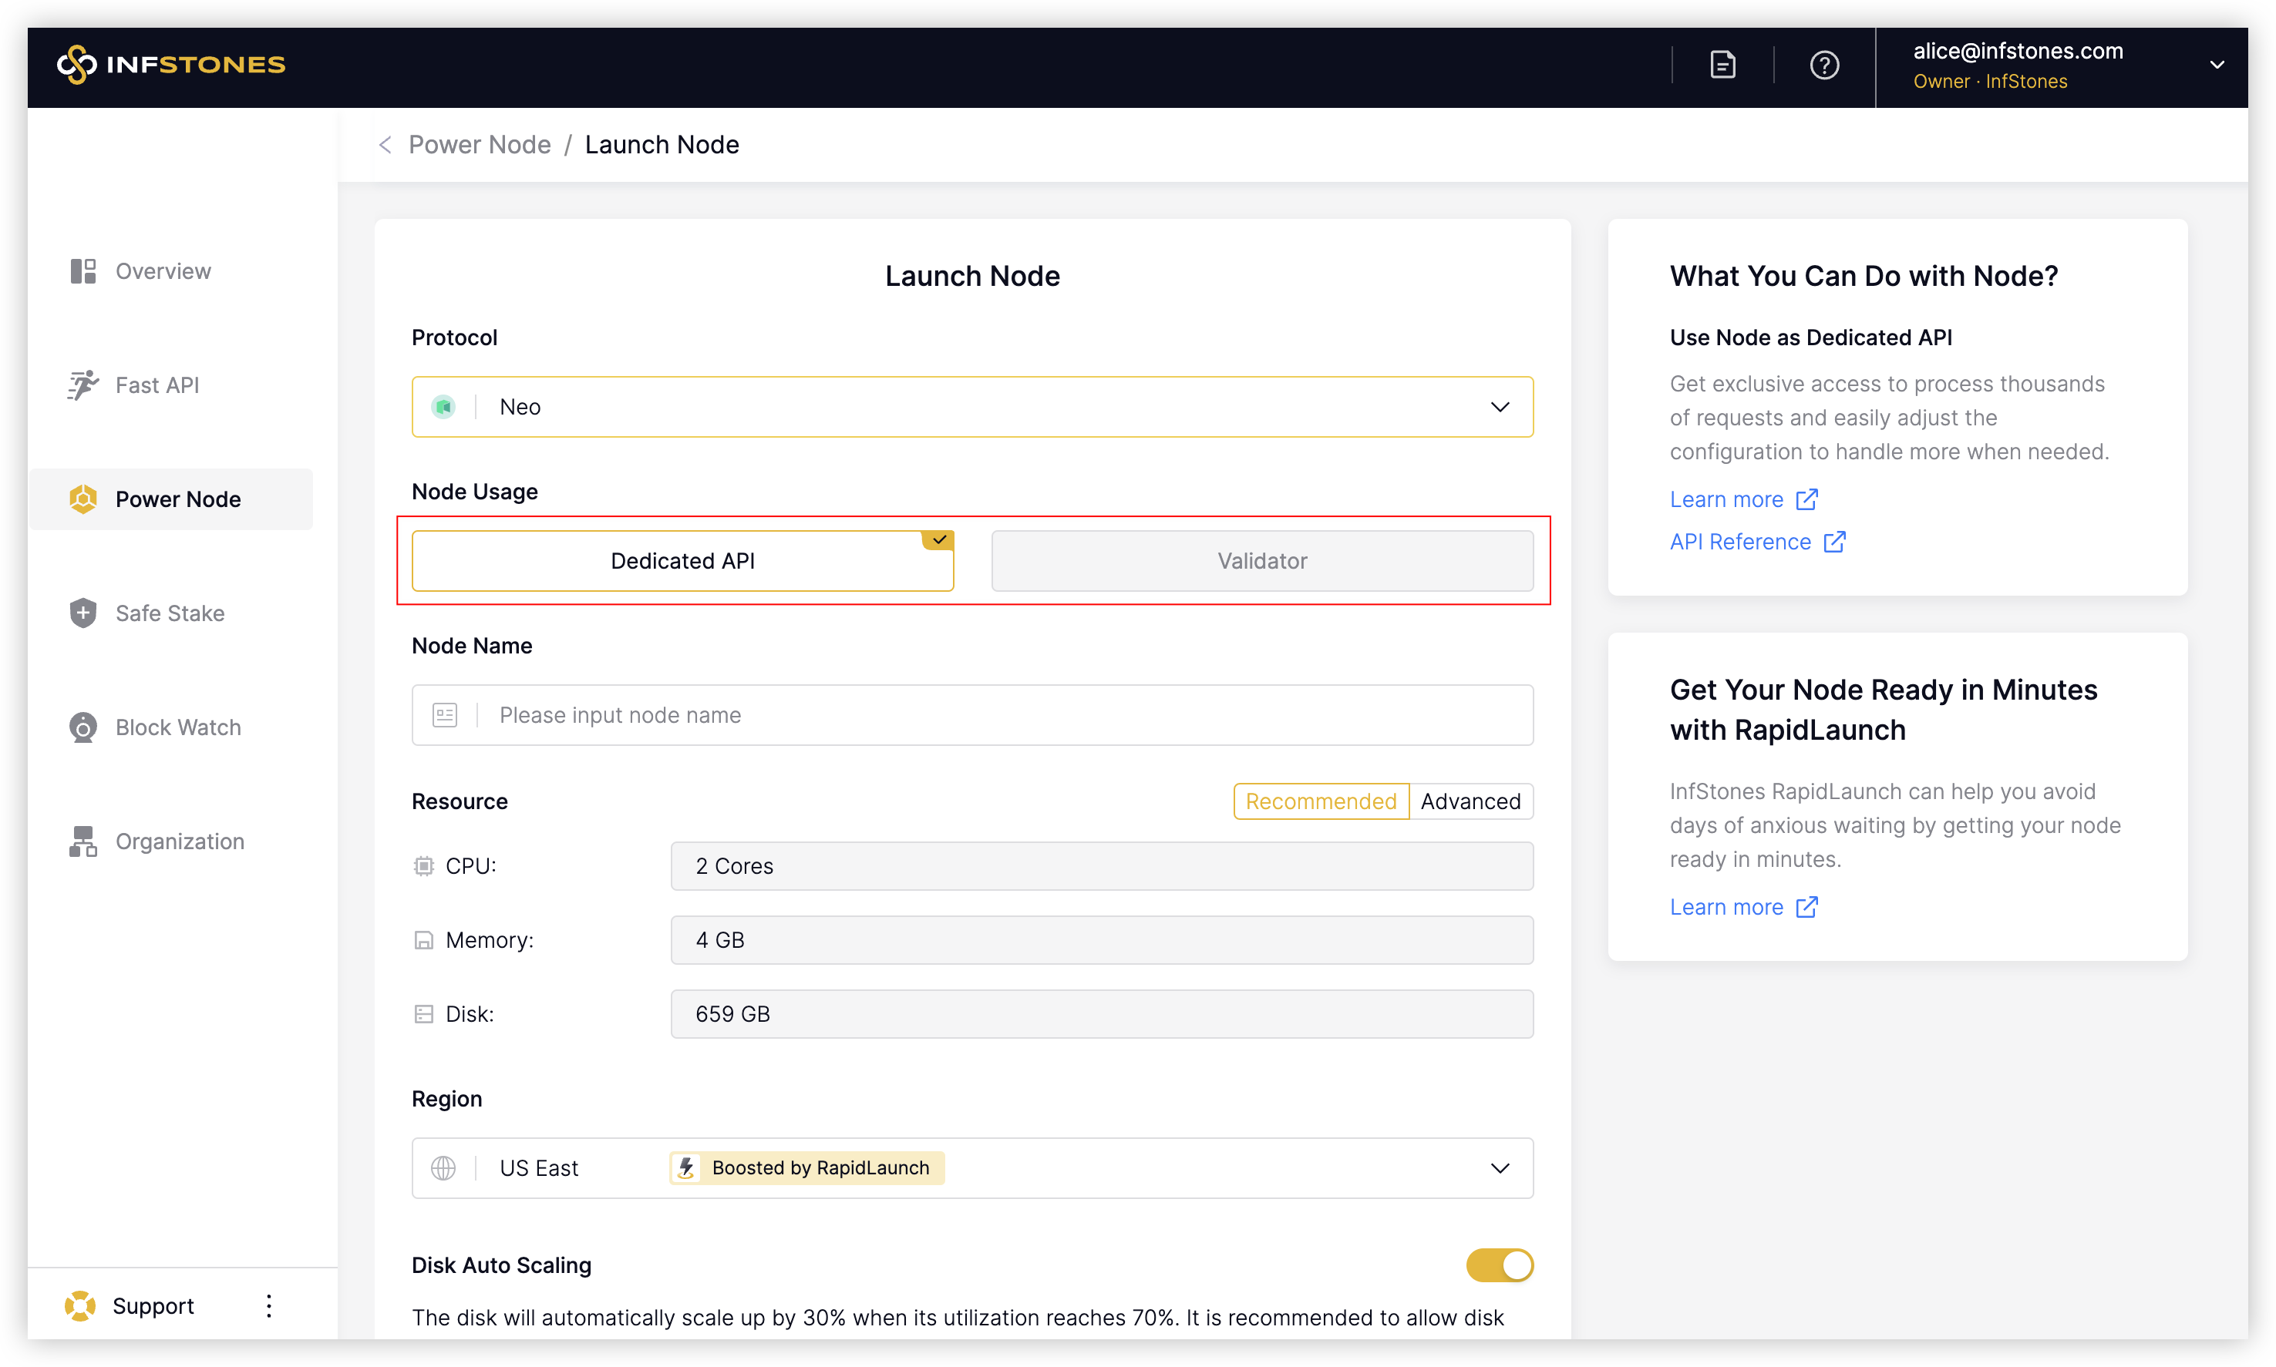2276x1367 pixels.
Task: Open Fast API in the sidebar
Action: click(157, 385)
